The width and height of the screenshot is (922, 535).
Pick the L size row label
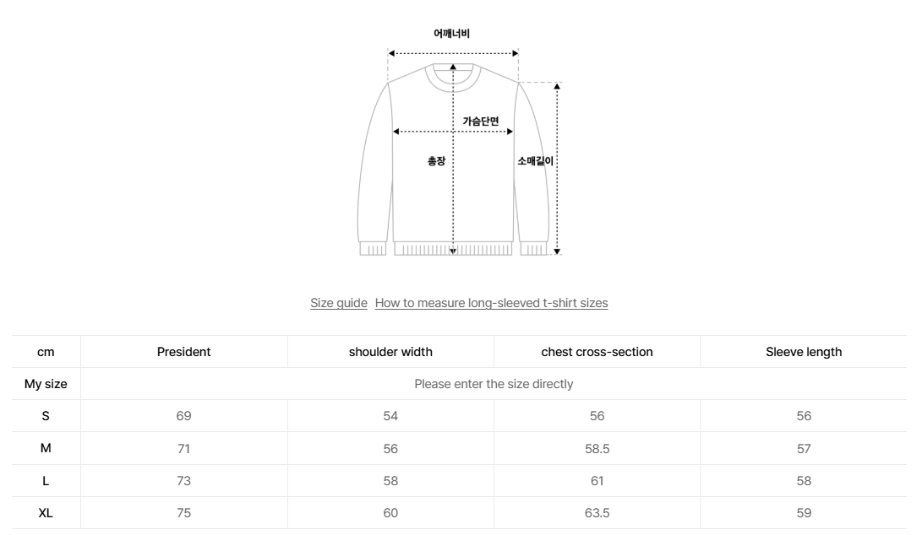click(46, 481)
